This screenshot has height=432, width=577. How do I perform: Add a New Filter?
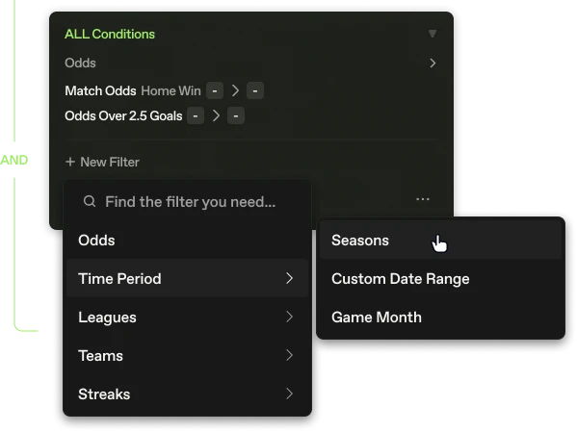(x=102, y=163)
